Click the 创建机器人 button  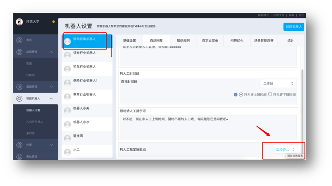[294, 27]
